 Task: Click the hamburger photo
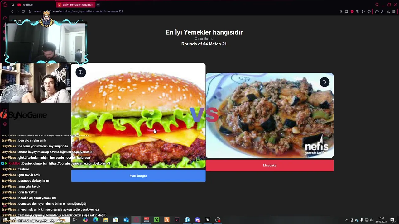coord(138,115)
